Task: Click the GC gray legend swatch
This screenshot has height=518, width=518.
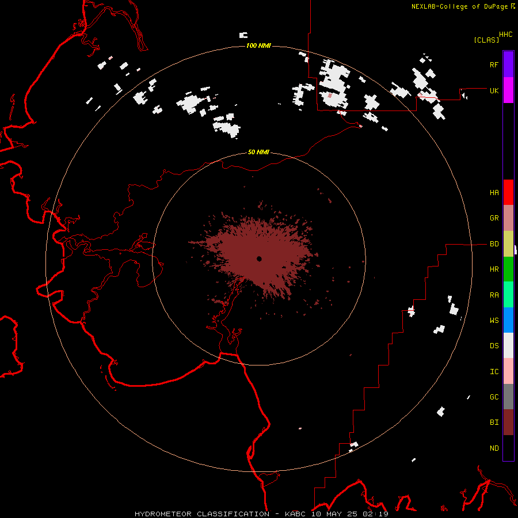Action: point(508,397)
